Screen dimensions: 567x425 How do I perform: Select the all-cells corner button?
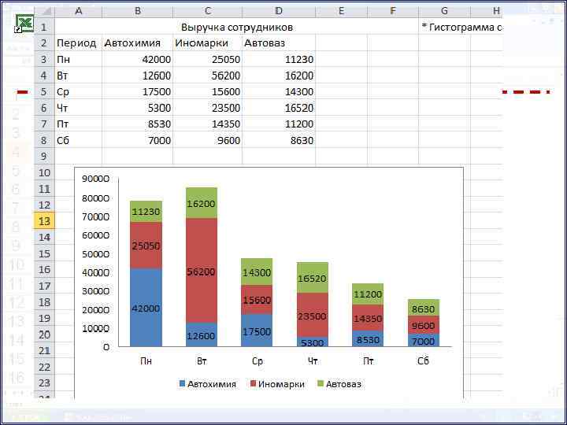44,12
